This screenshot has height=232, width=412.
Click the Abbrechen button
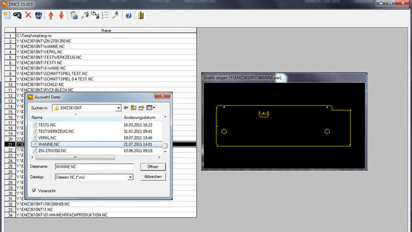[153, 176]
